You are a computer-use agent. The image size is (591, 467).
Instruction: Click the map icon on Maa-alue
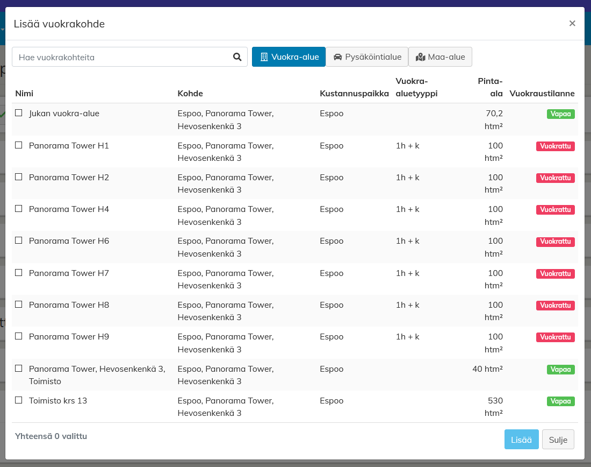coord(421,57)
